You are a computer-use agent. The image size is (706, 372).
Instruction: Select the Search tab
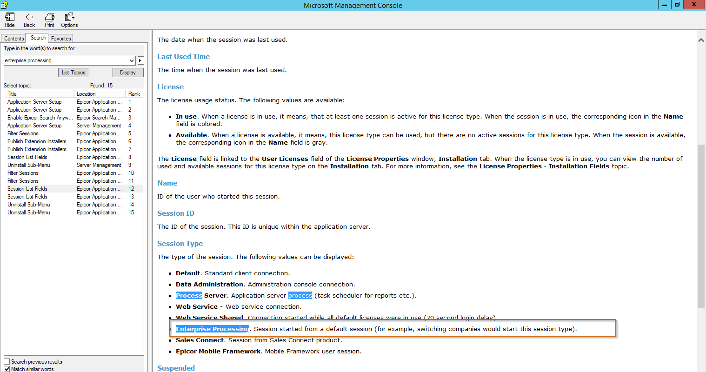38,38
